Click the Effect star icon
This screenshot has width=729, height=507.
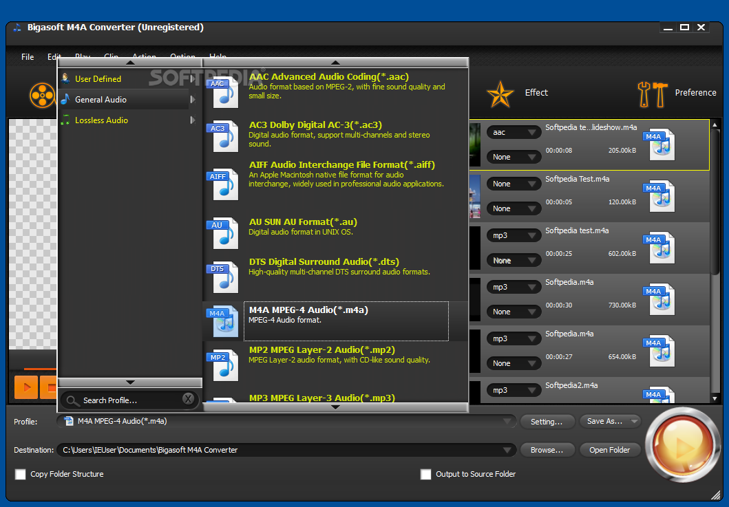point(500,94)
